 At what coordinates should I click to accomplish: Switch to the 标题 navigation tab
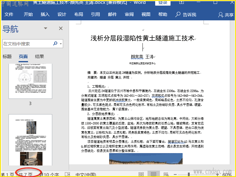coord(7,57)
